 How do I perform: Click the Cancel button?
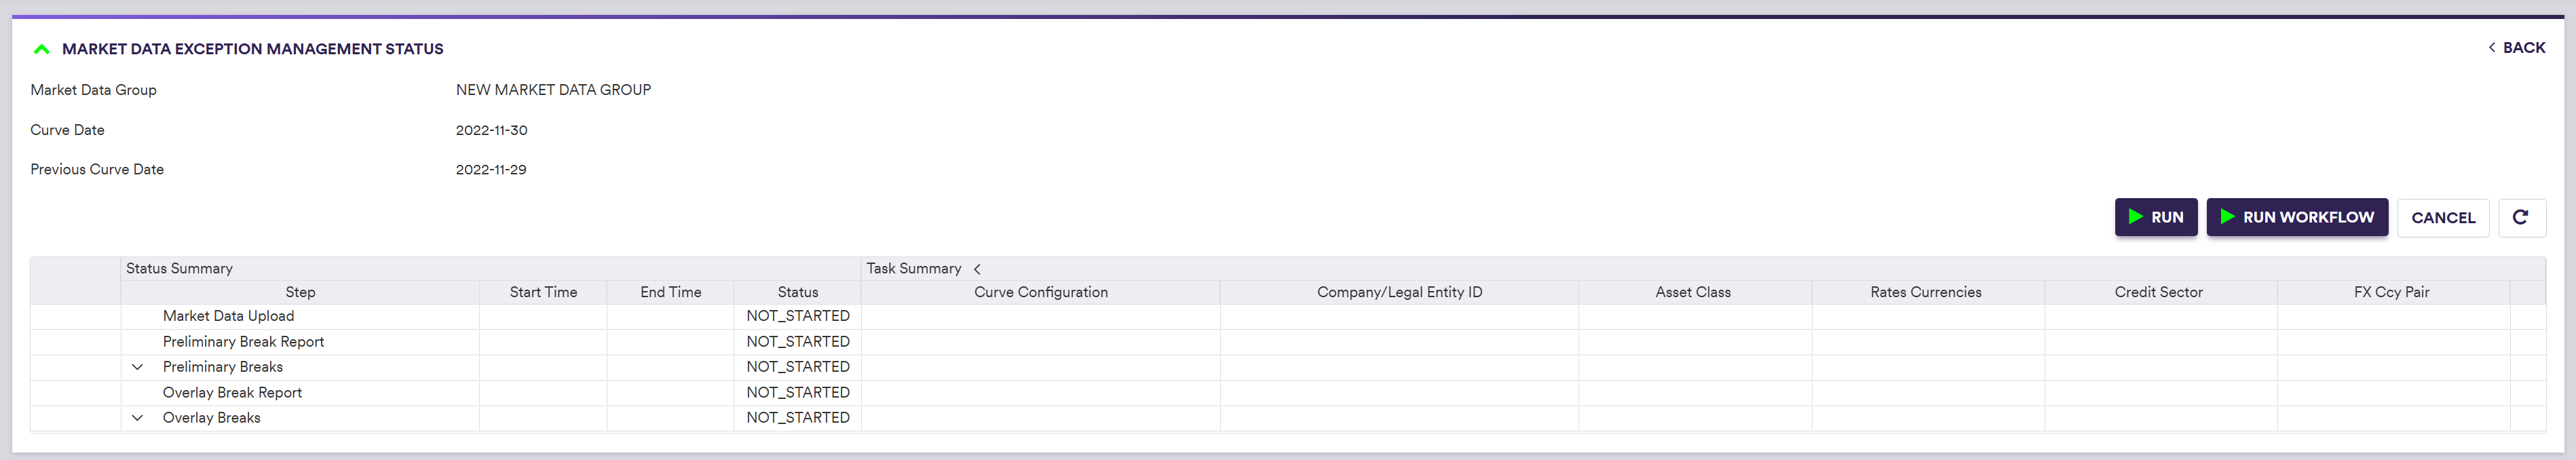pos(2442,217)
